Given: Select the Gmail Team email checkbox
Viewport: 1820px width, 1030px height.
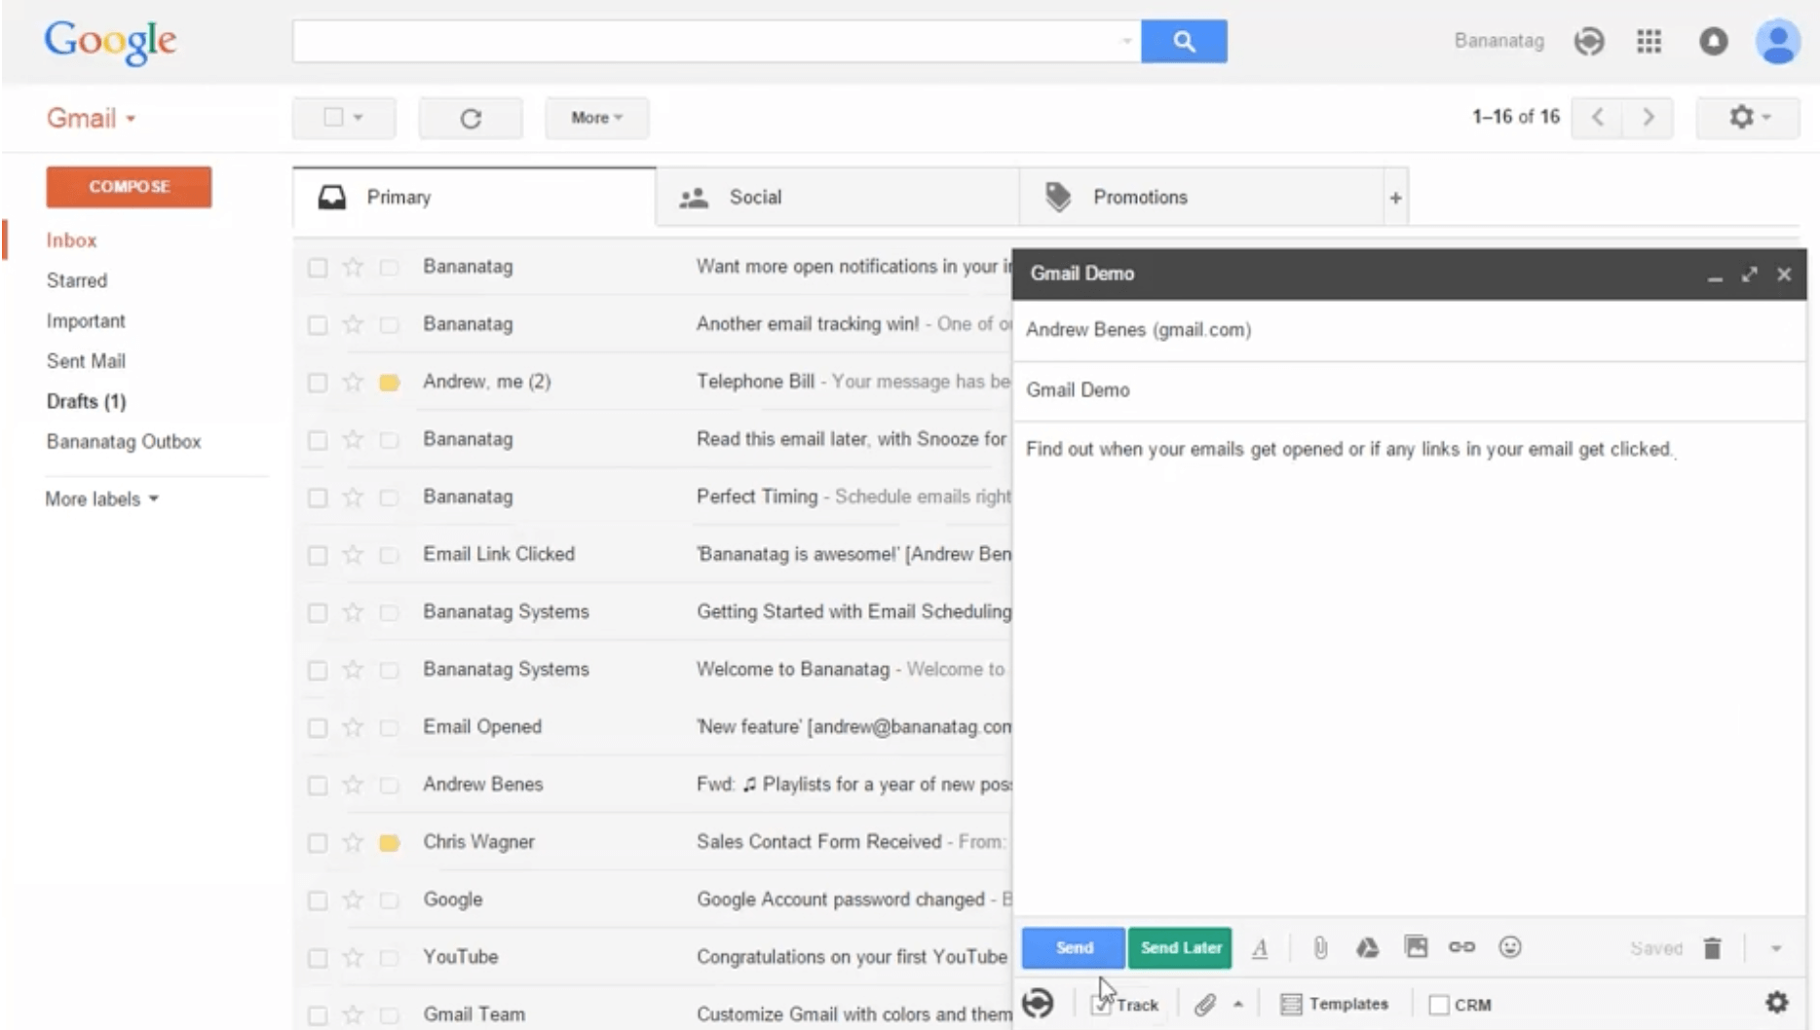Looking at the screenshot, I should (318, 1015).
